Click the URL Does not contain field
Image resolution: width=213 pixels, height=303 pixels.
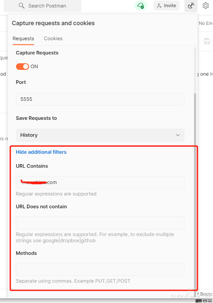coord(100,223)
